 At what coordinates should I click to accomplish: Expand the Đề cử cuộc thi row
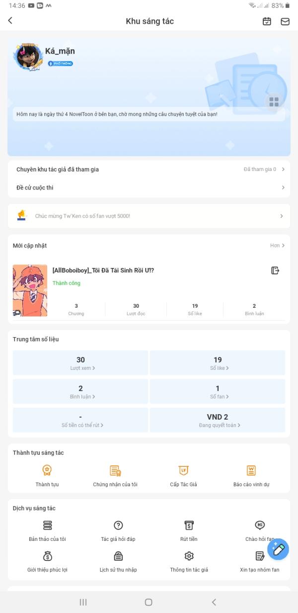149,187
